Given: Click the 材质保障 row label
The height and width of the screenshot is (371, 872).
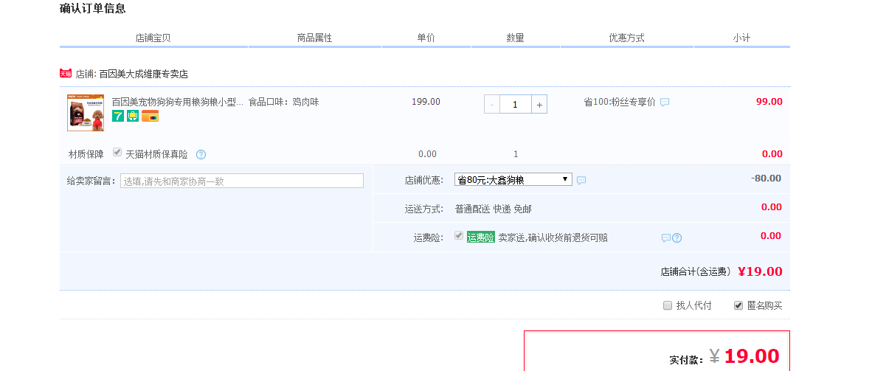Looking at the screenshot, I should (86, 154).
